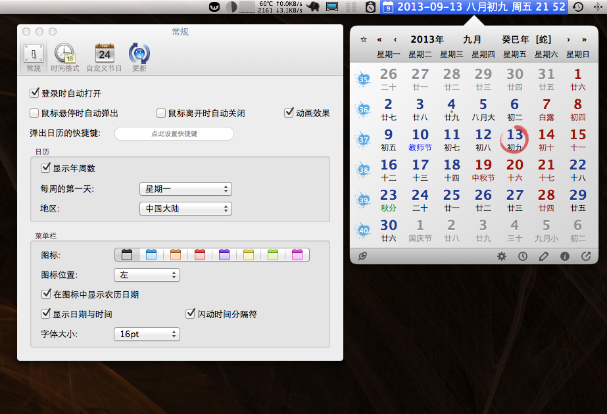
Task: Click the 2013年 year label
Action: 427,39
